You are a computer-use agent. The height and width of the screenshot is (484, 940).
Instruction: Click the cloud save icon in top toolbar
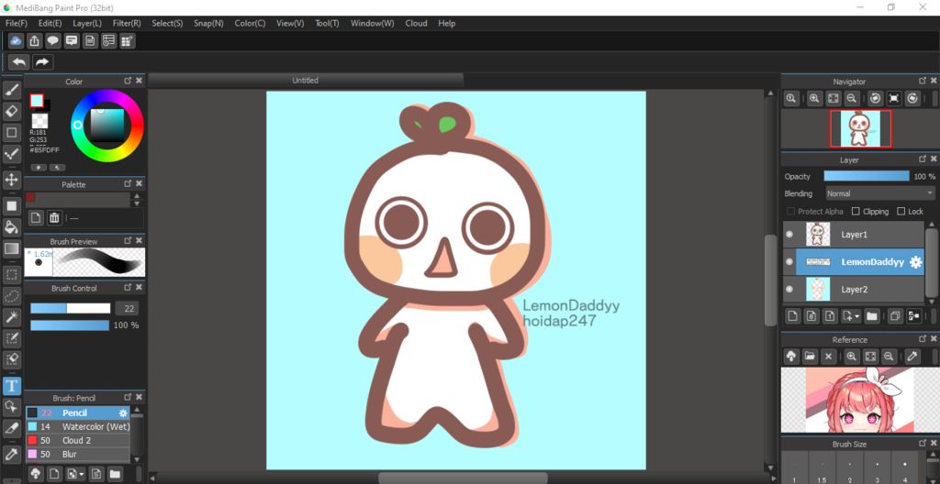17,40
